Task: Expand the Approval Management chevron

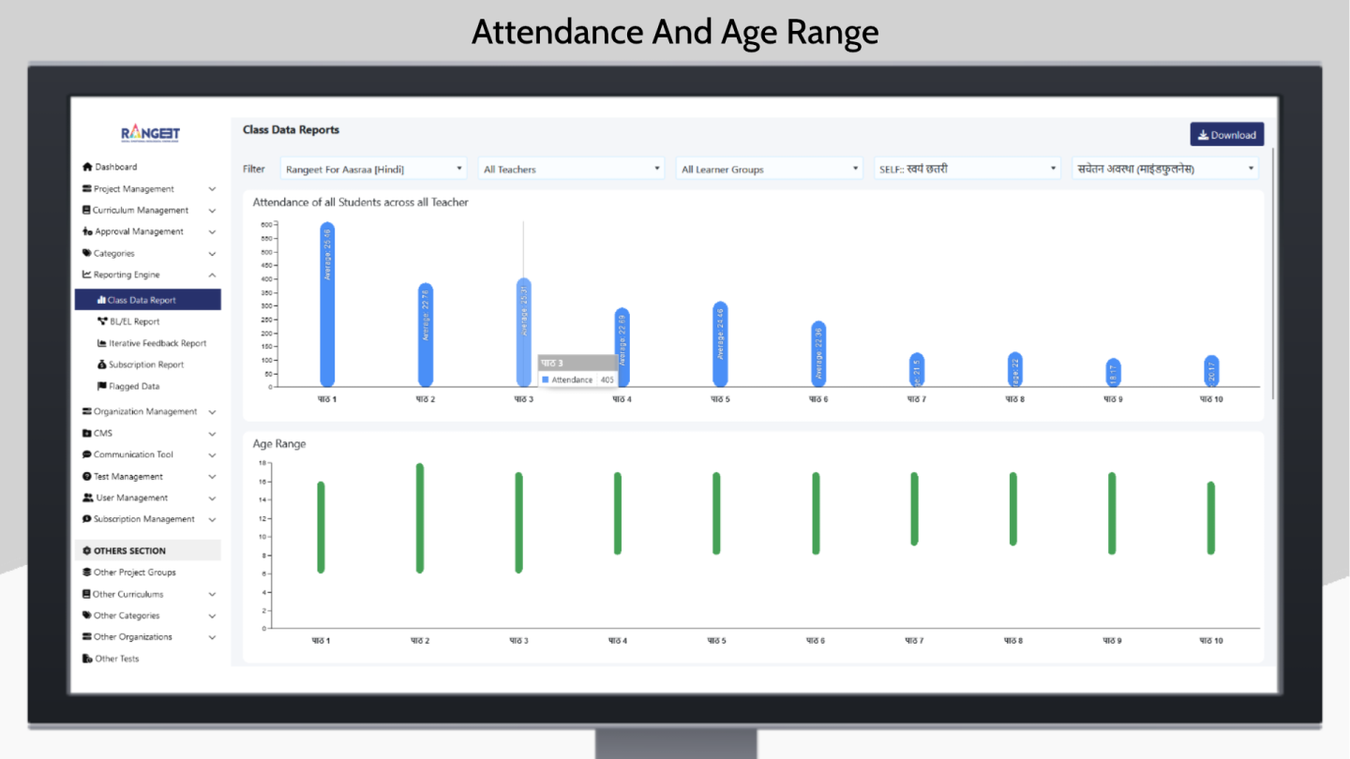Action: 212,231
